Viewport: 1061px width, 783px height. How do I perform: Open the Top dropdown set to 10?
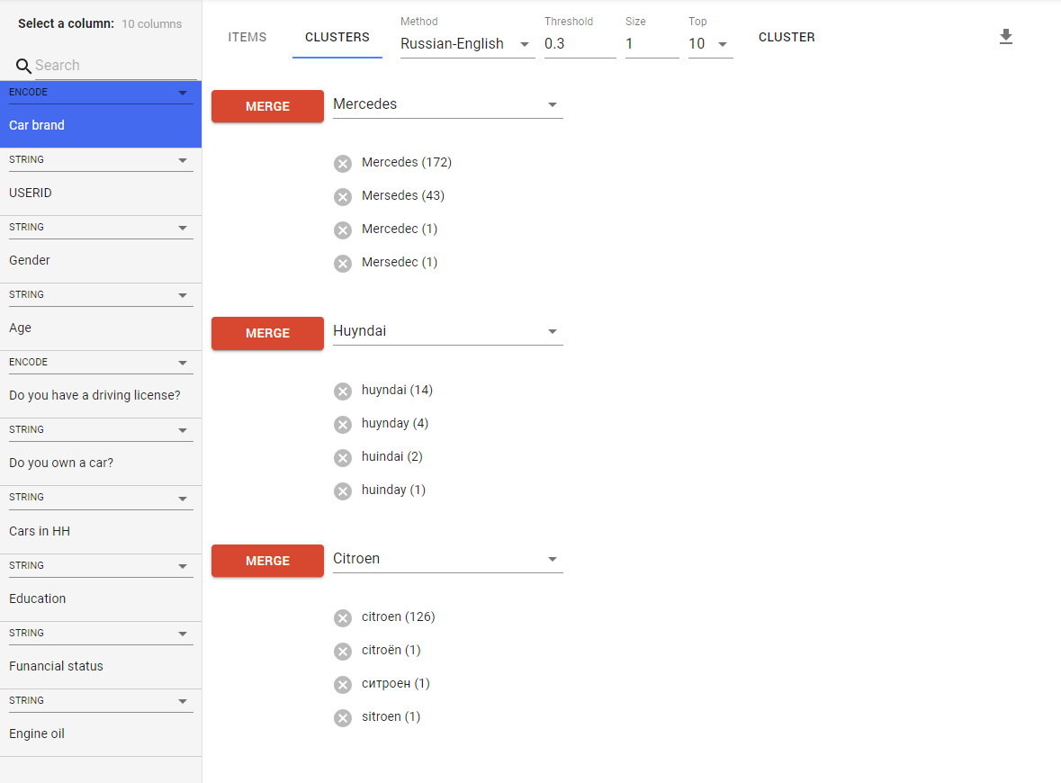coord(709,44)
